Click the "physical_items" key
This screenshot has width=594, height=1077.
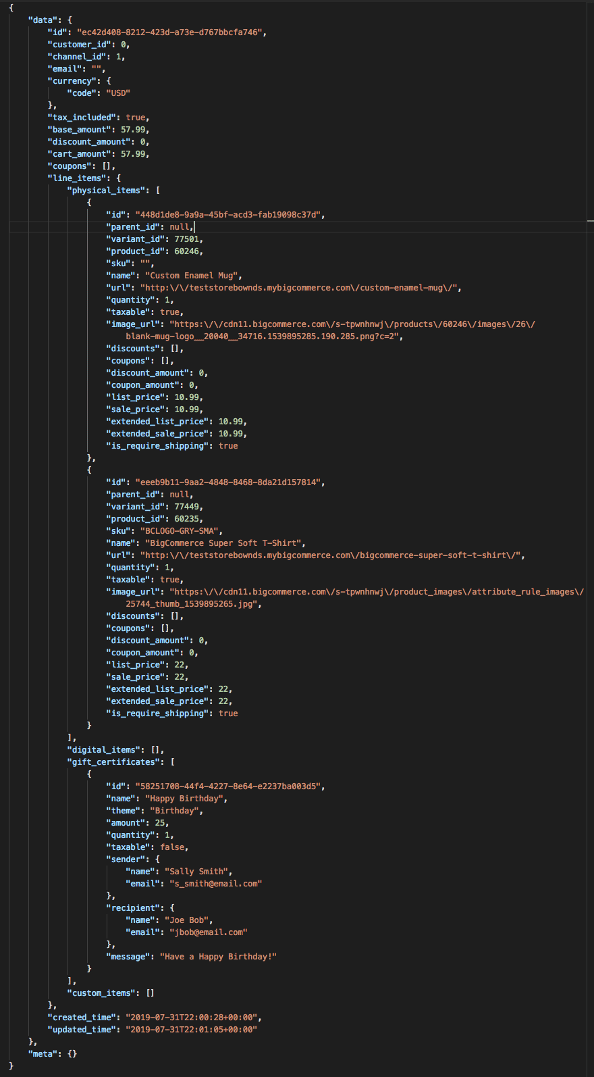[x=106, y=191]
